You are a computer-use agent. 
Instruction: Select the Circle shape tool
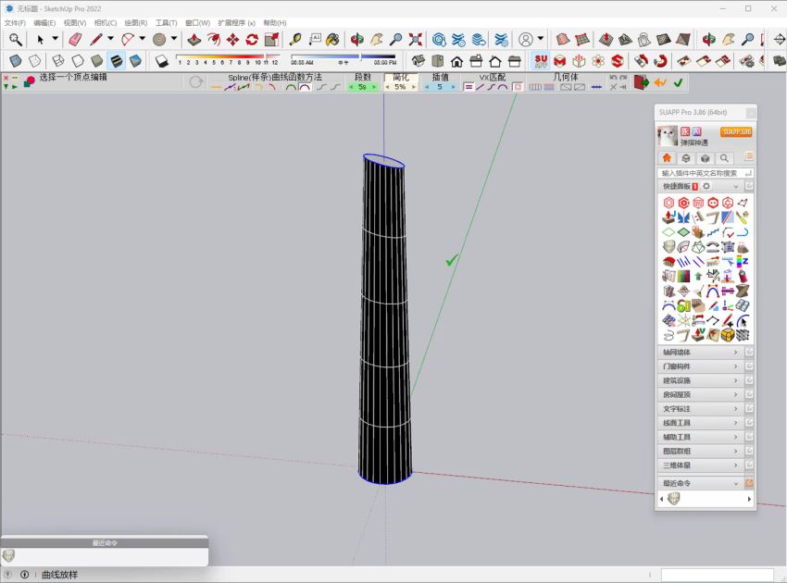point(159,39)
